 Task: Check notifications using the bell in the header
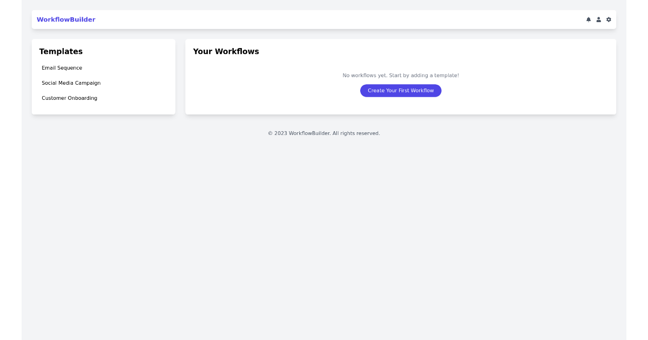[x=589, y=19]
